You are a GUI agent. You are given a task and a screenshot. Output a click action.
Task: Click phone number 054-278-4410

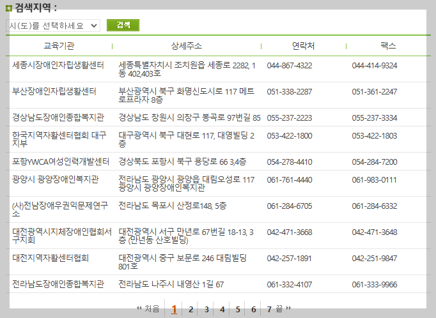pos(290,162)
